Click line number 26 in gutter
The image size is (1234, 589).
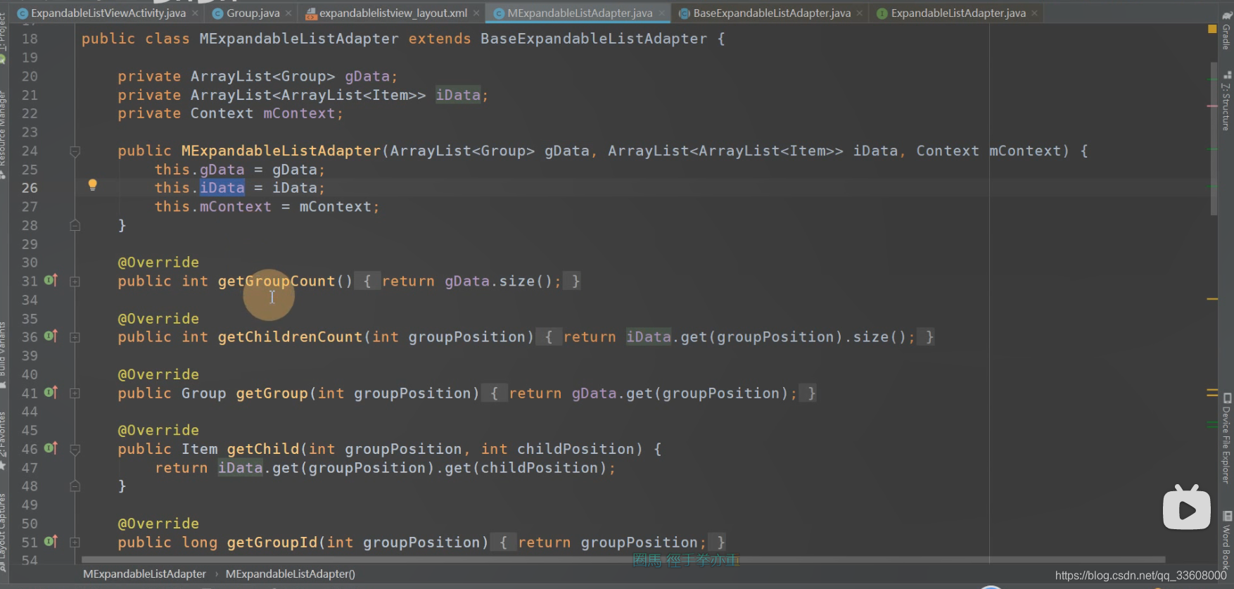click(x=30, y=188)
